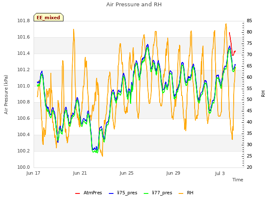The height and width of the screenshot is (201, 269).
Task: Click the Jun 21 x-axis tick label
Action: [80, 173]
